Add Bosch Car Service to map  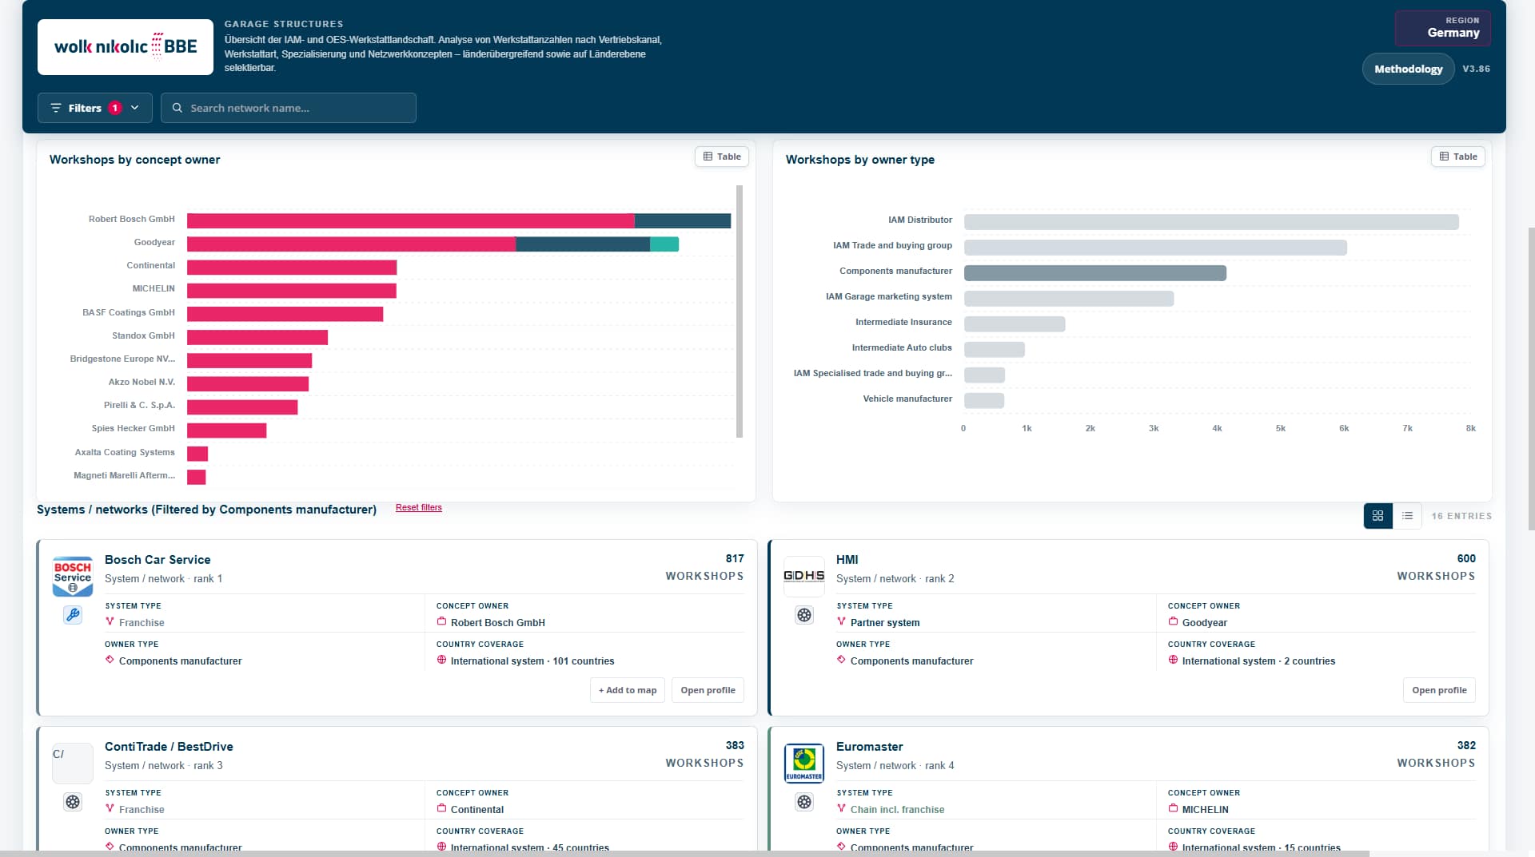pos(628,690)
